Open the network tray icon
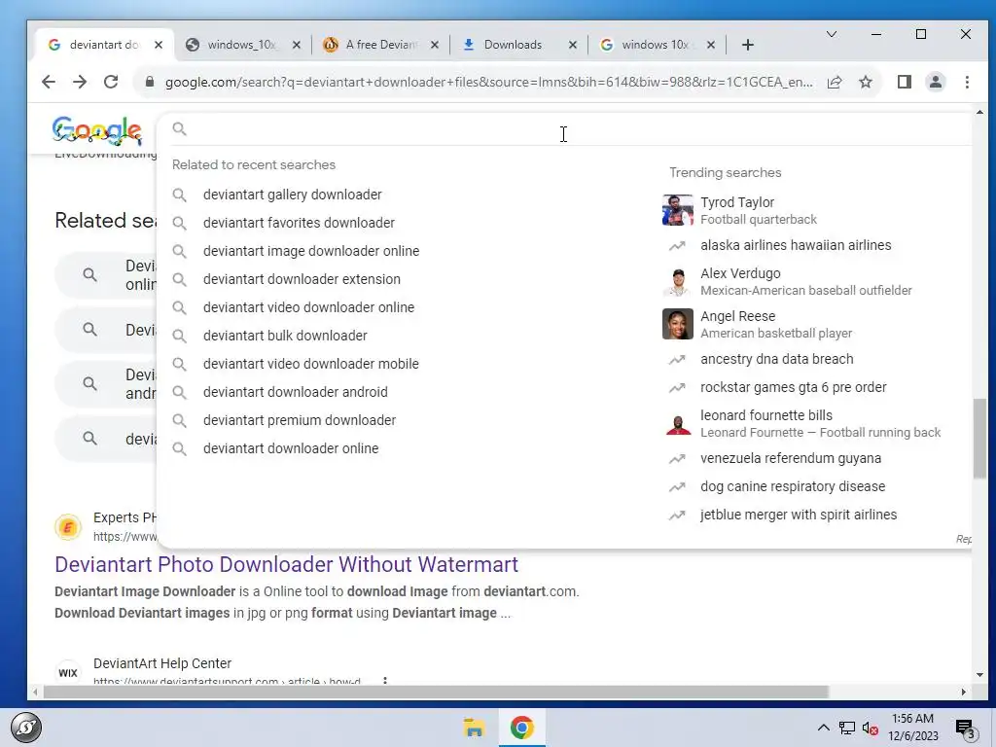The image size is (996, 747). [x=847, y=728]
